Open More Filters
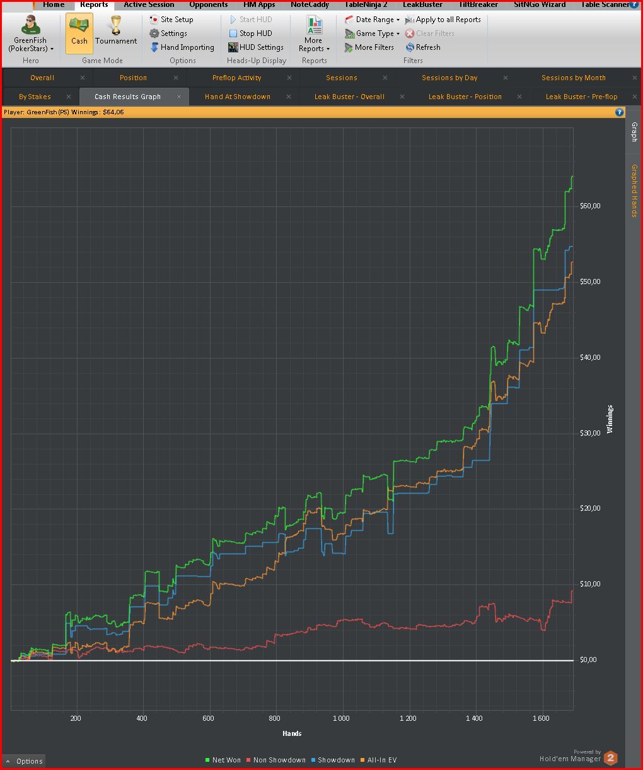The image size is (643, 770). (369, 47)
